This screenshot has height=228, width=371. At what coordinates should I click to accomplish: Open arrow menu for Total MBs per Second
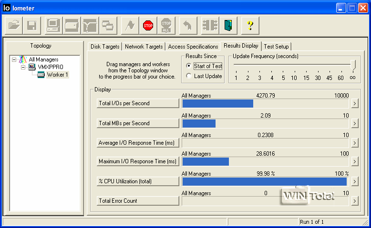click(x=354, y=123)
